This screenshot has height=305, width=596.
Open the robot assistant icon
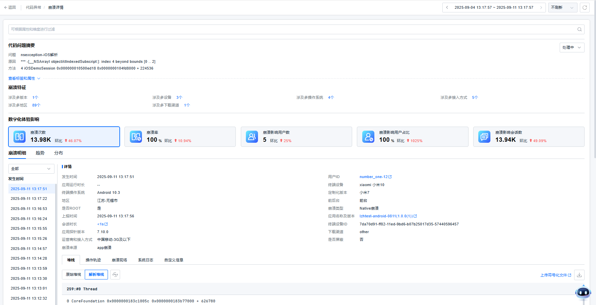(x=583, y=292)
